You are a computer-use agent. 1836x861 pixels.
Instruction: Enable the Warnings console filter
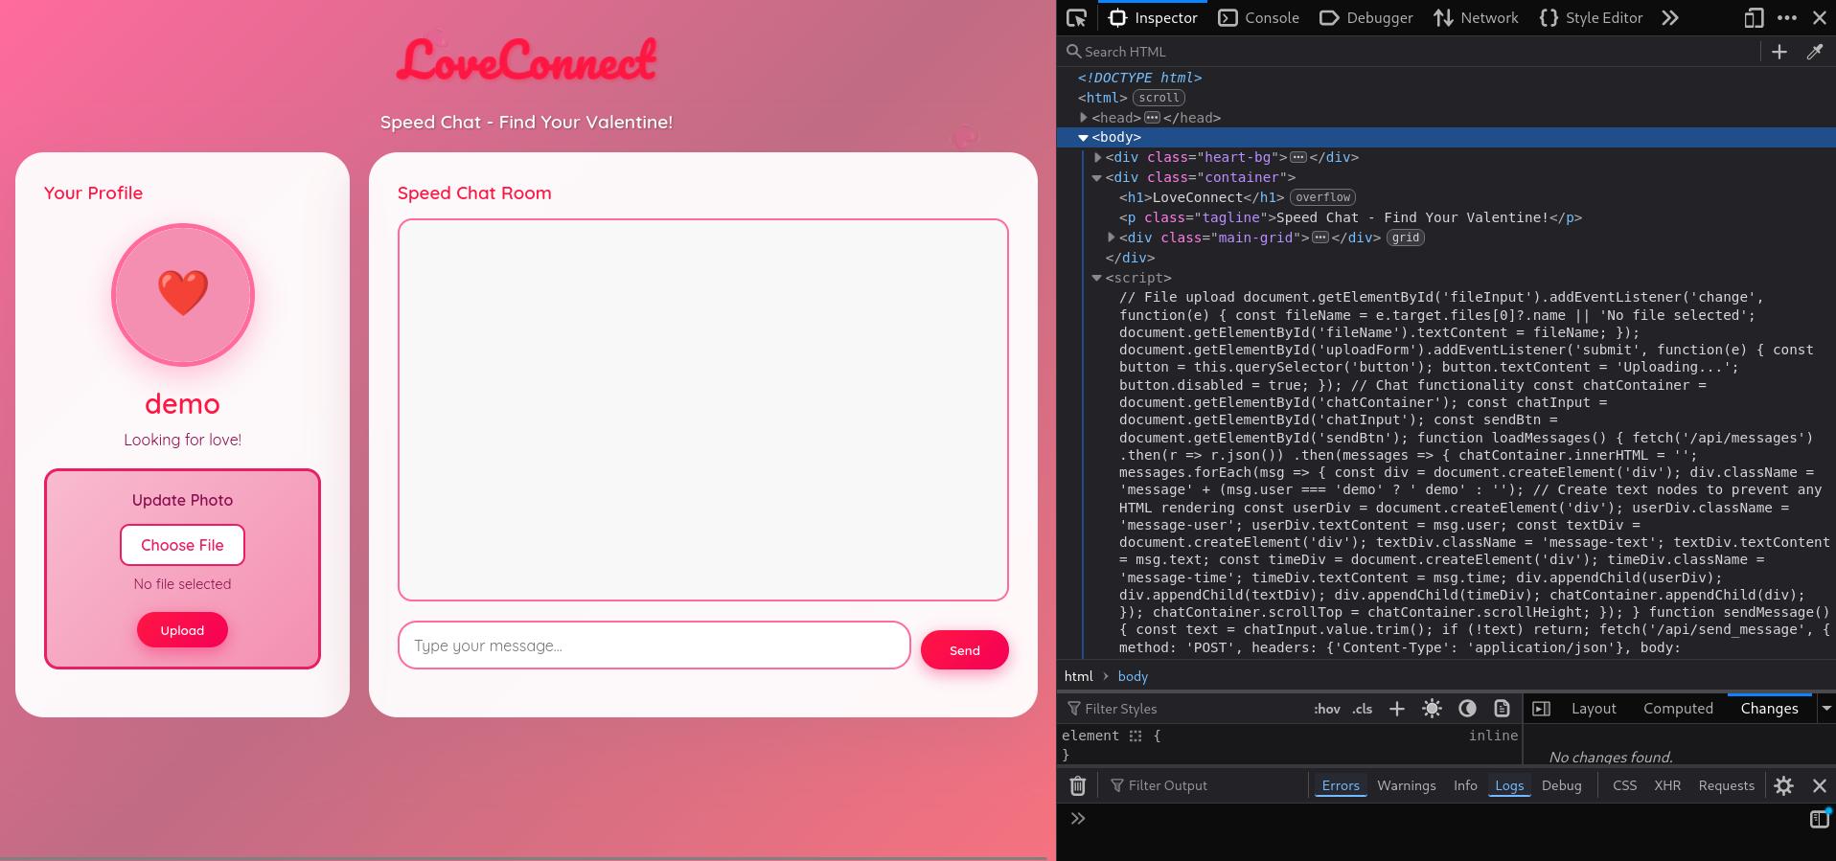coord(1406,786)
